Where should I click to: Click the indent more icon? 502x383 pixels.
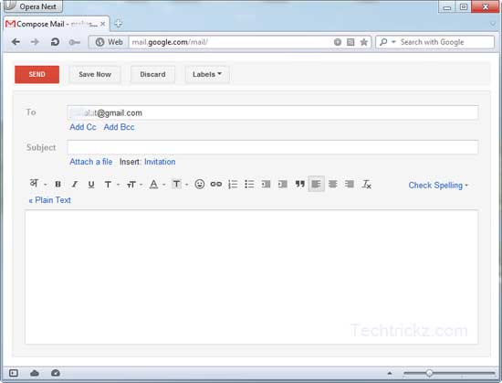point(283,185)
